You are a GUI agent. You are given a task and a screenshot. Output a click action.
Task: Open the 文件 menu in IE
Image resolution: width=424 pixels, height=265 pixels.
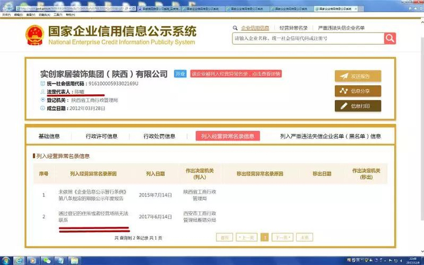(x=6, y=15)
